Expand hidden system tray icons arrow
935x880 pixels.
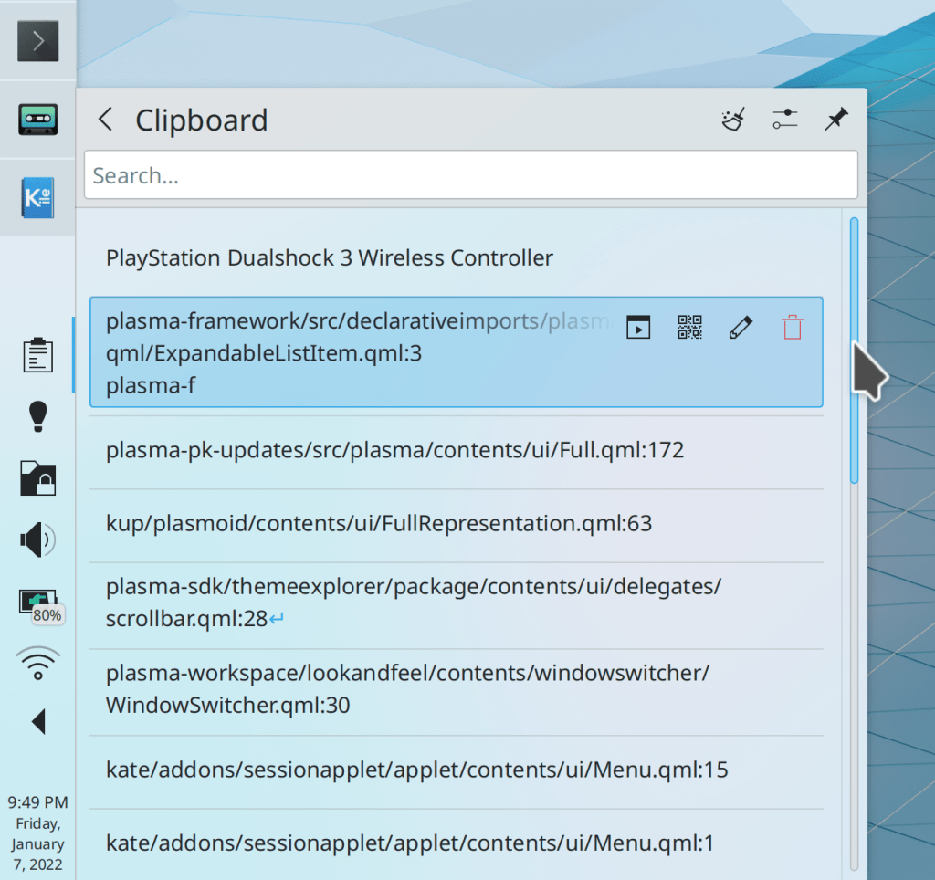[x=37, y=722]
